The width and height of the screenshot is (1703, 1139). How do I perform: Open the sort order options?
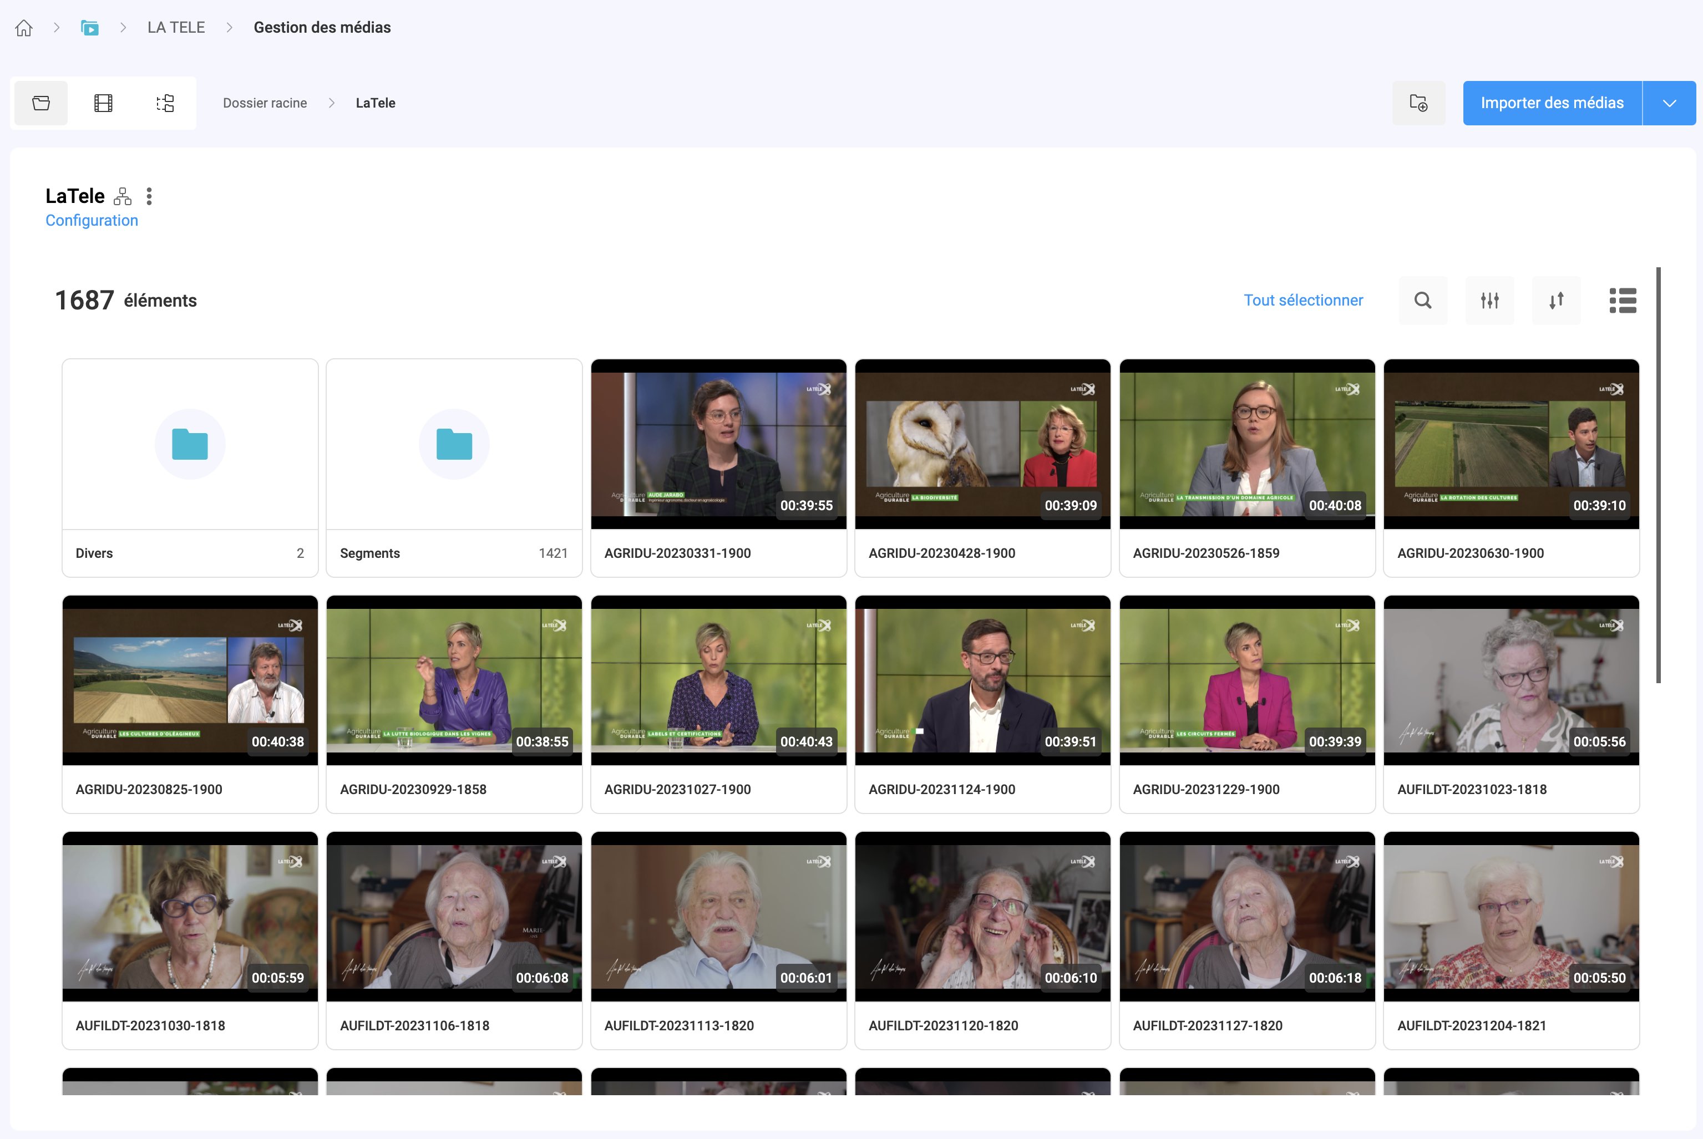(x=1555, y=300)
